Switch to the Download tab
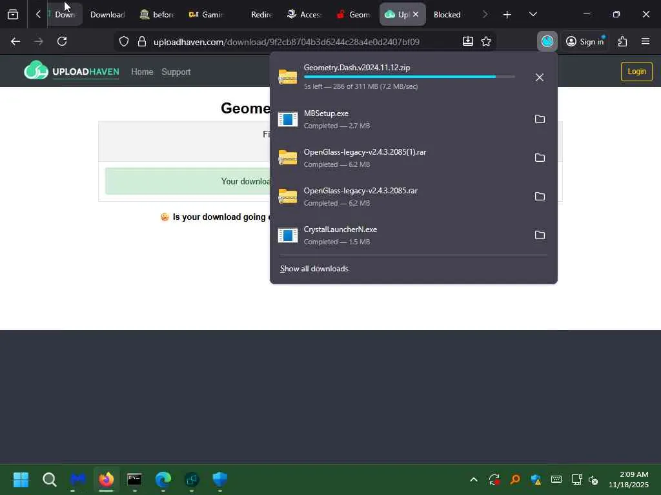 coord(108,15)
